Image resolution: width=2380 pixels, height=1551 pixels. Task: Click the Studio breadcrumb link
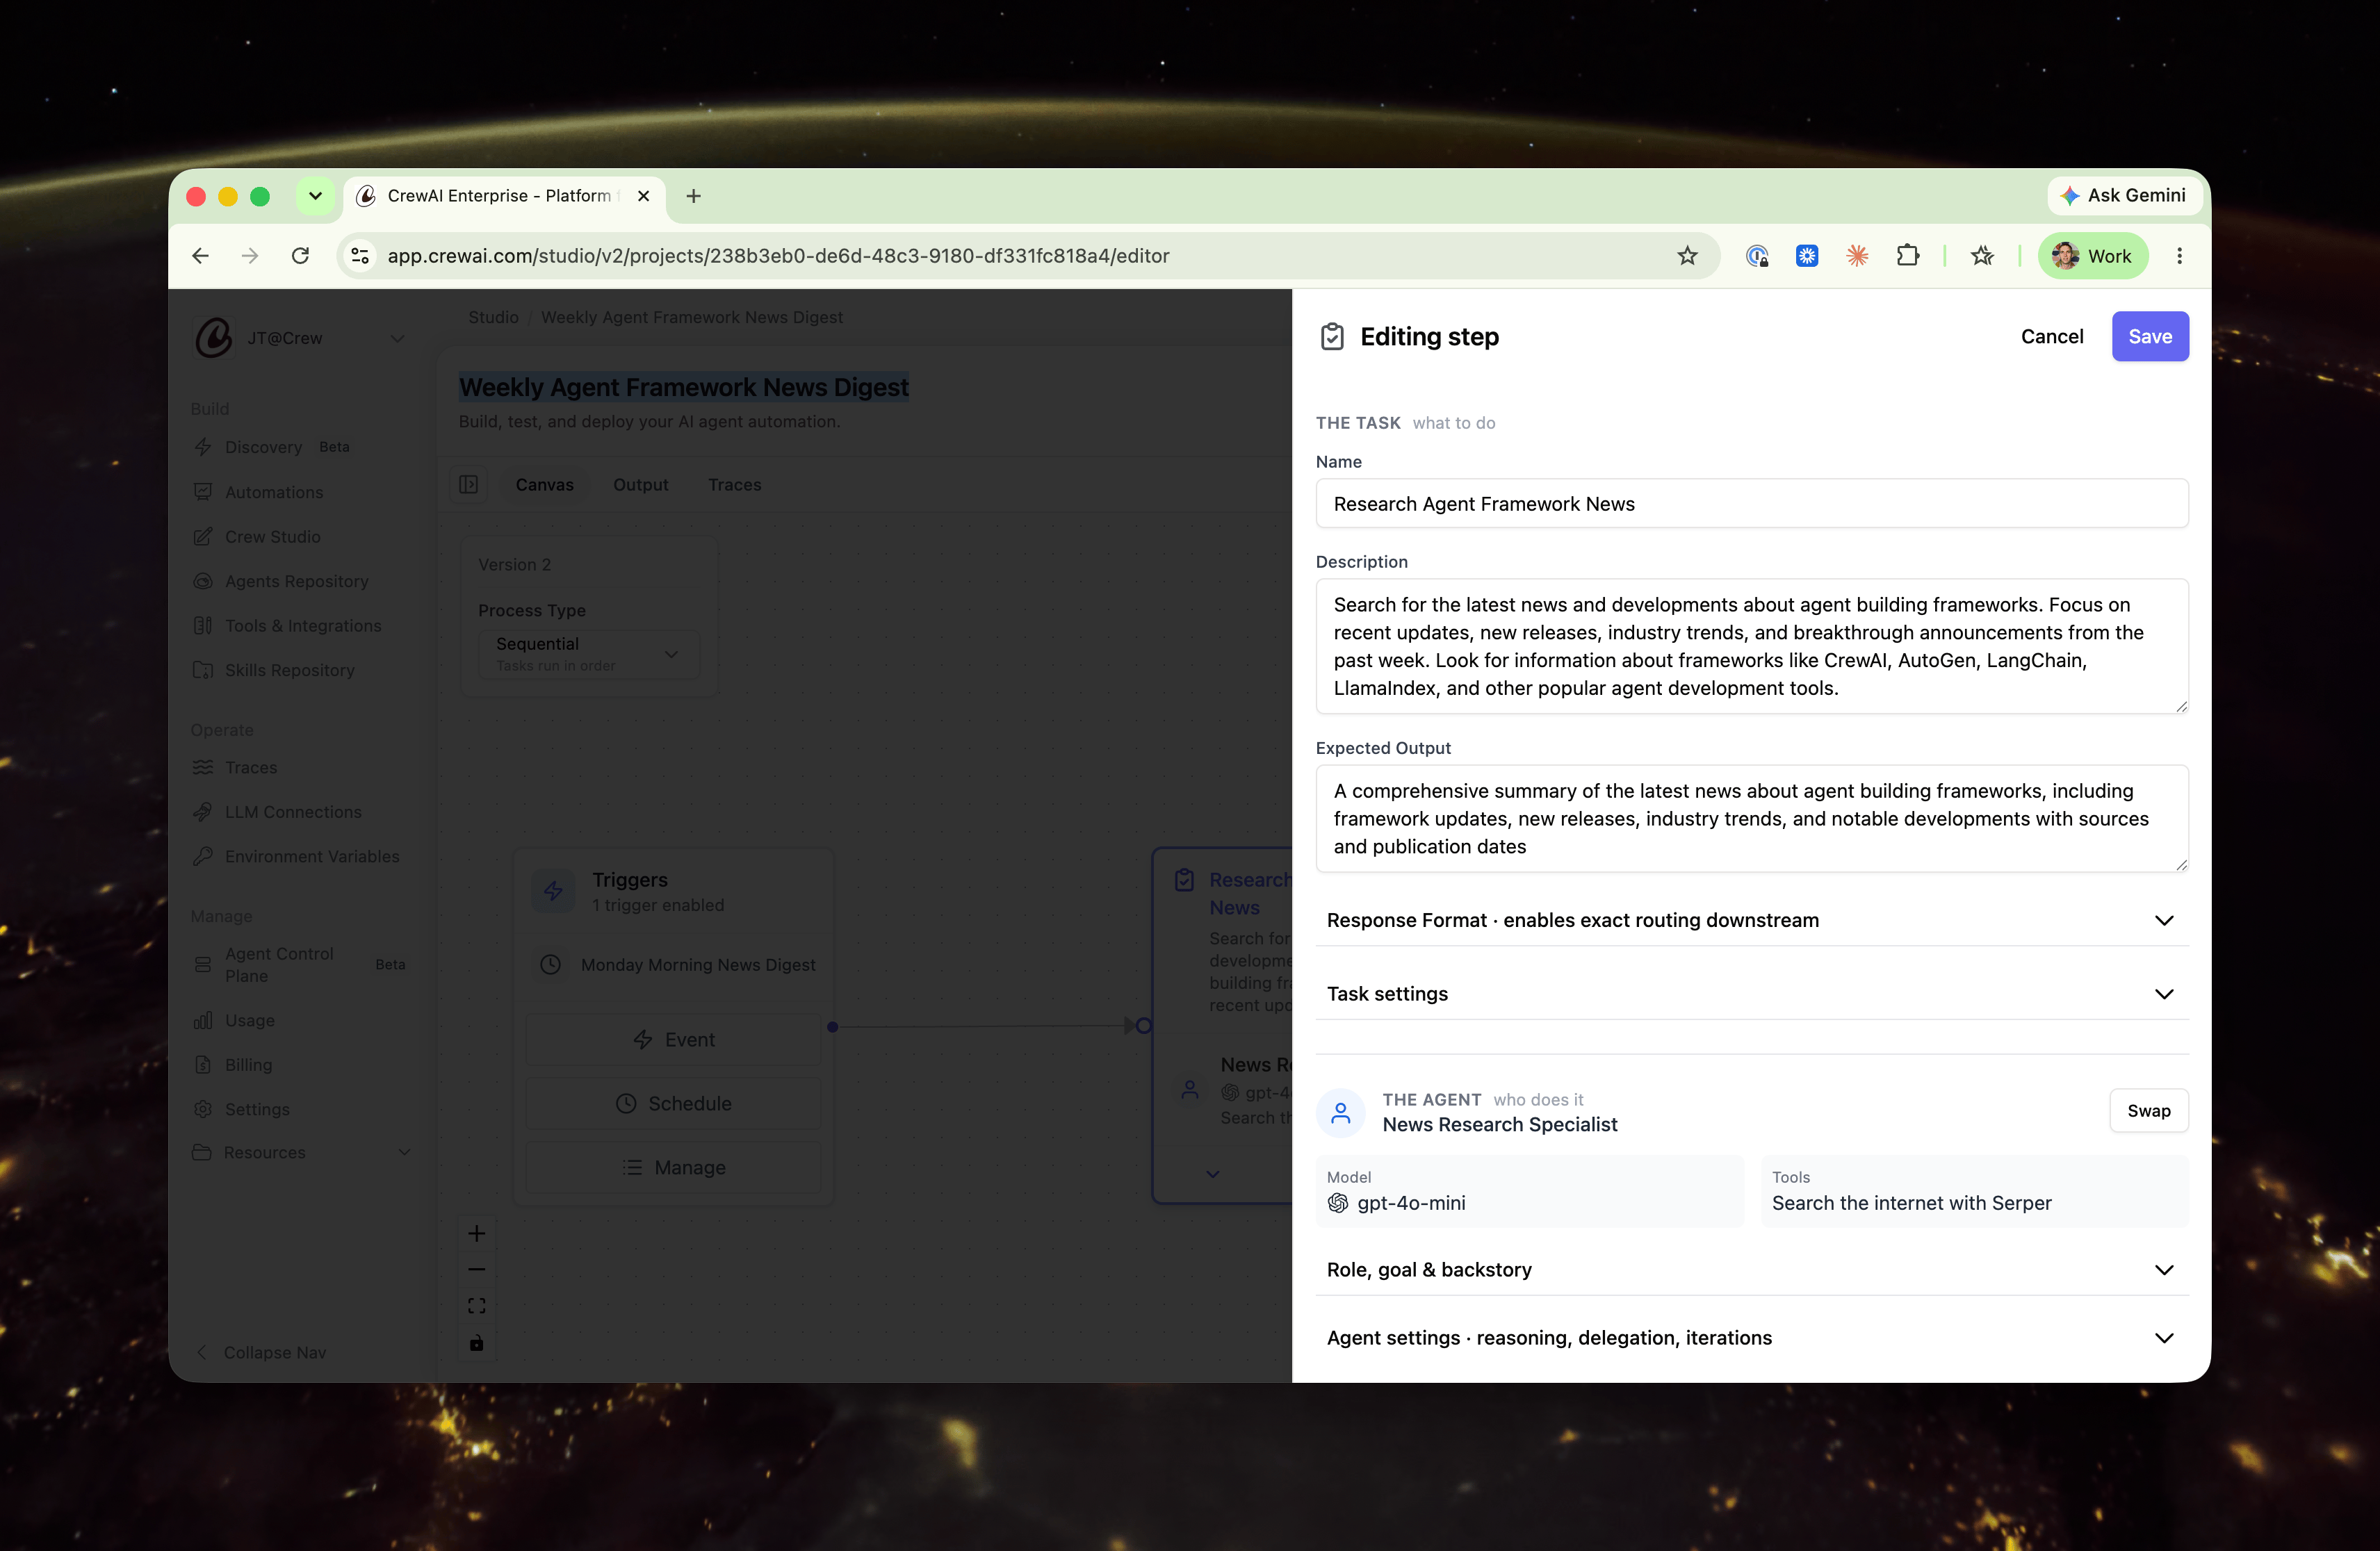click(x=493, y=317)
